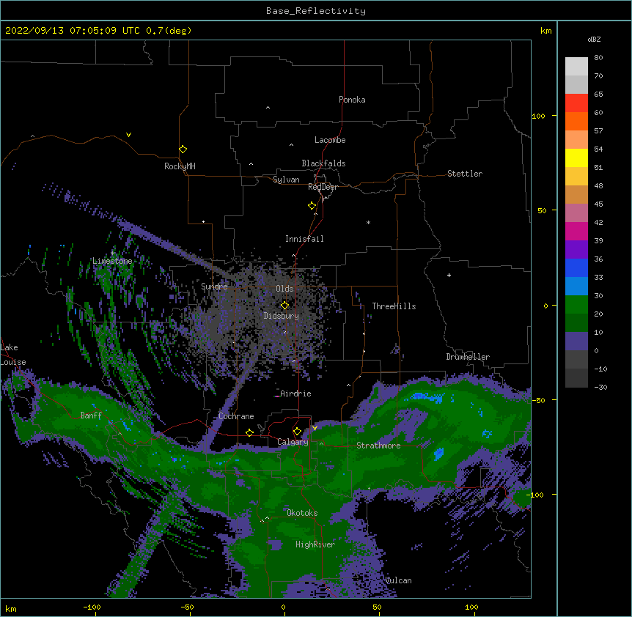Click the yellow diamond marker between Olds and Didsbury
This screenshot has width=632, height=617.
click(x=284, y=306)
